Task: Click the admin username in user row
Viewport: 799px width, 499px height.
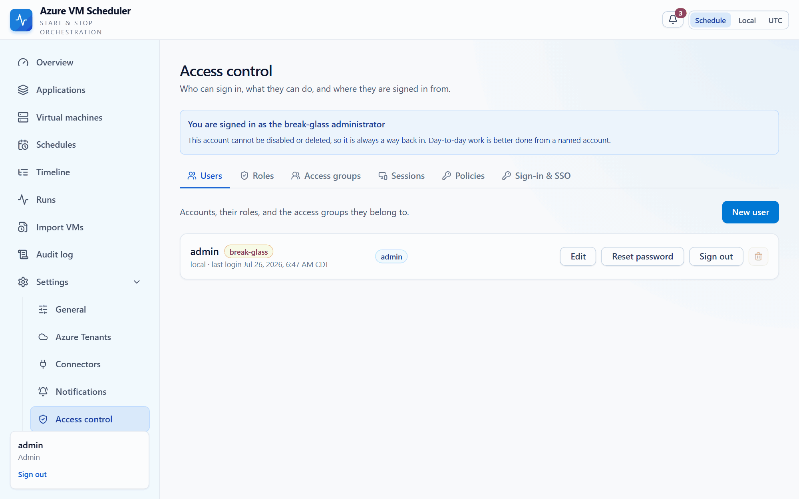Action: click(205, 251)
